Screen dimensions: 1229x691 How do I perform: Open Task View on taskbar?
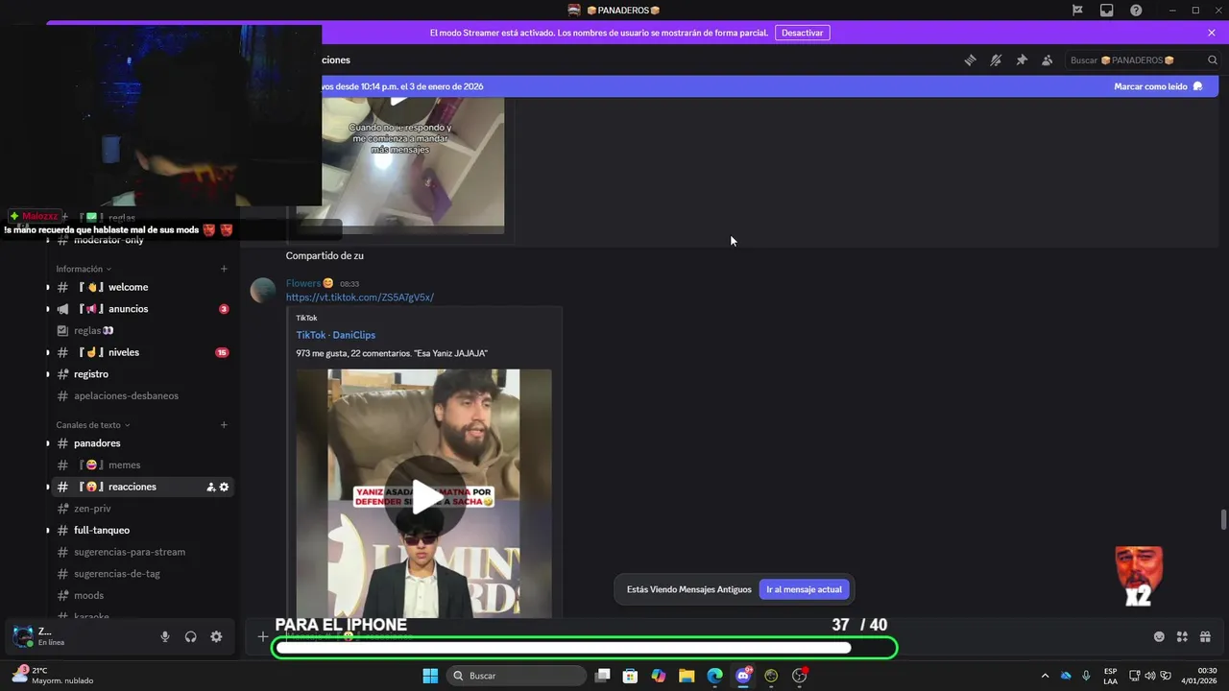[602, 676]
